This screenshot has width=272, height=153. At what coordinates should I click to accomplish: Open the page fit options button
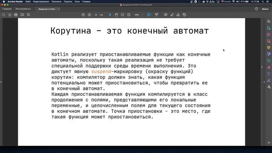(149, 15)
